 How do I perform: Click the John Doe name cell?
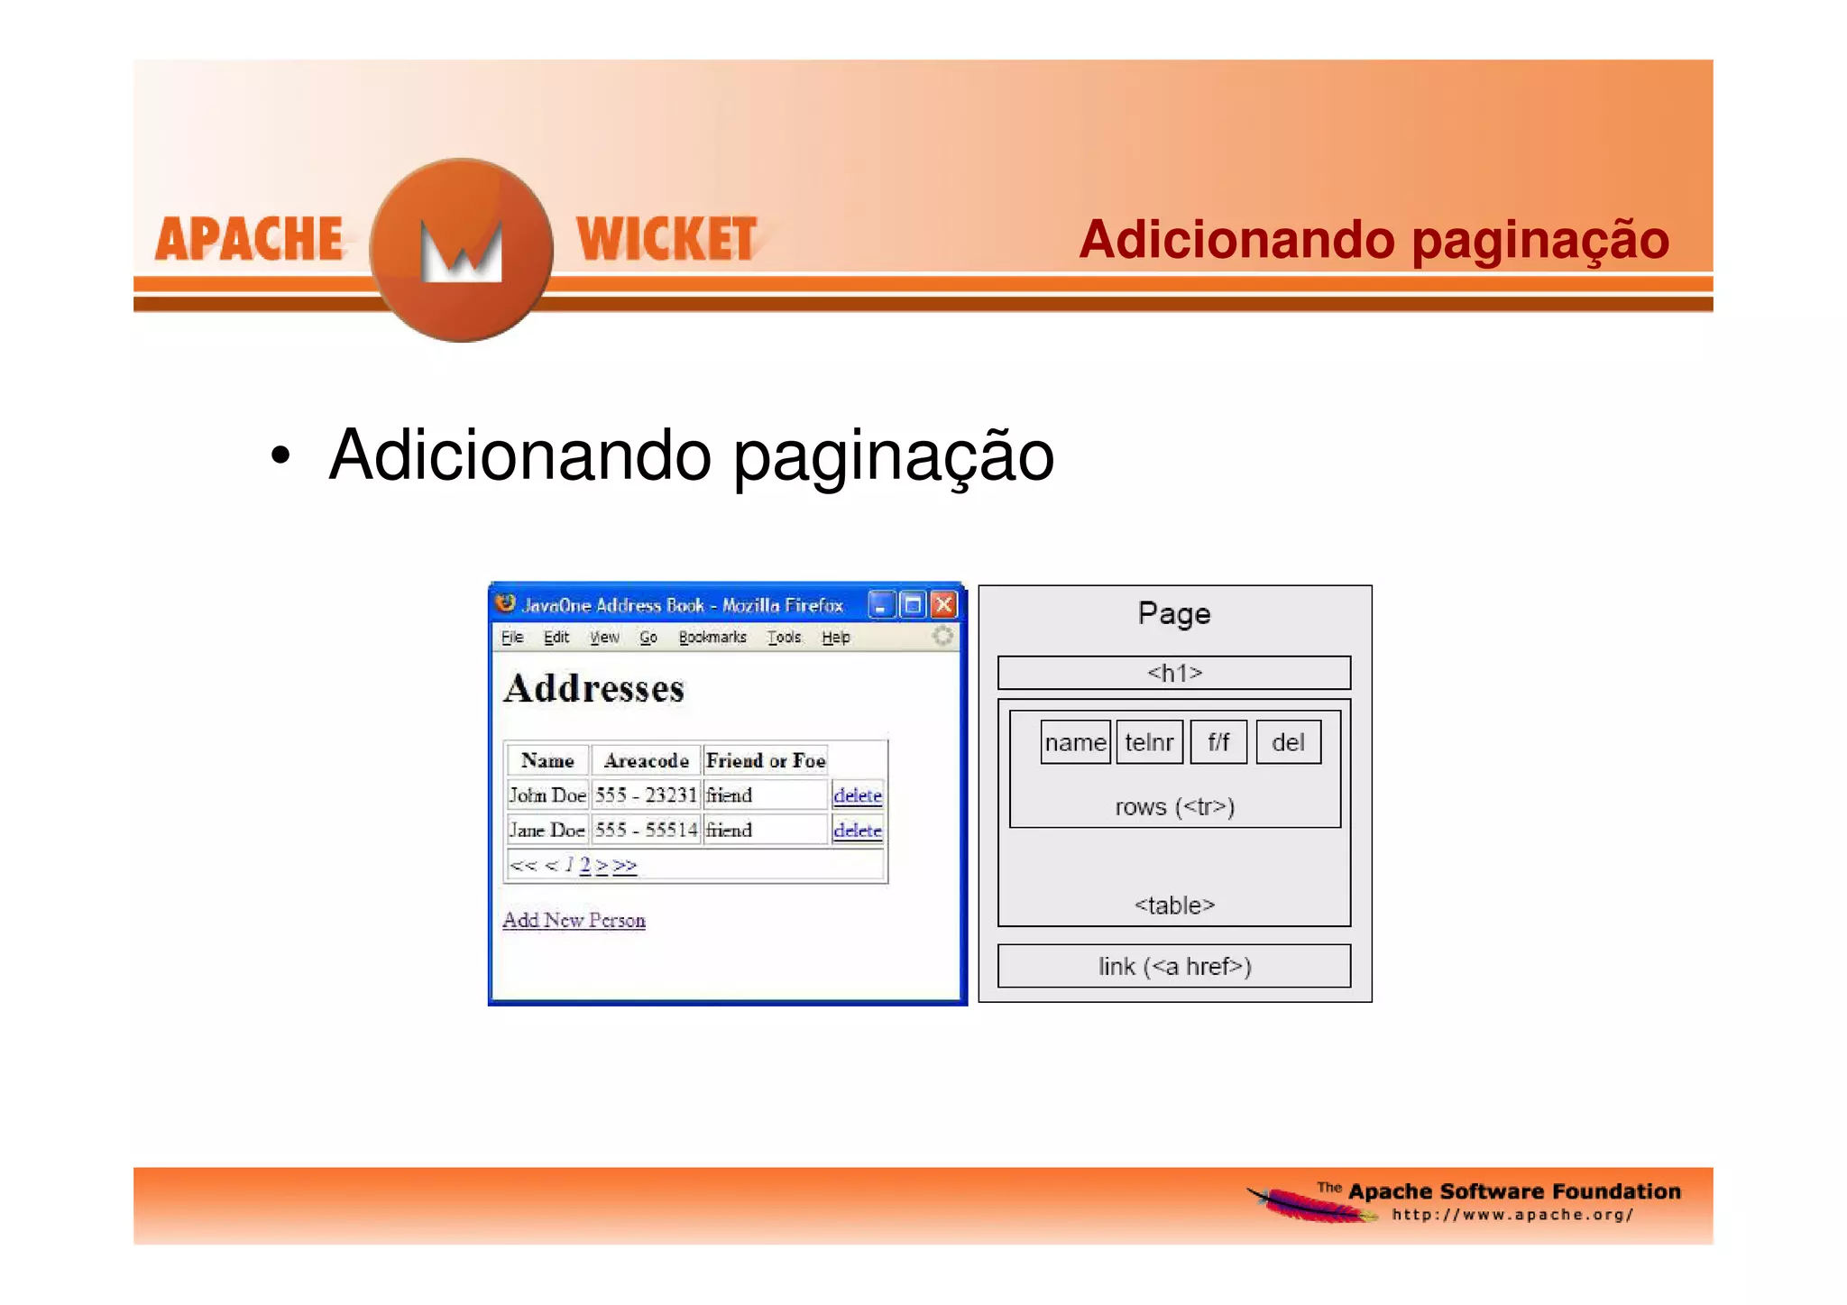pyautogui.click(x=547, y=795)
